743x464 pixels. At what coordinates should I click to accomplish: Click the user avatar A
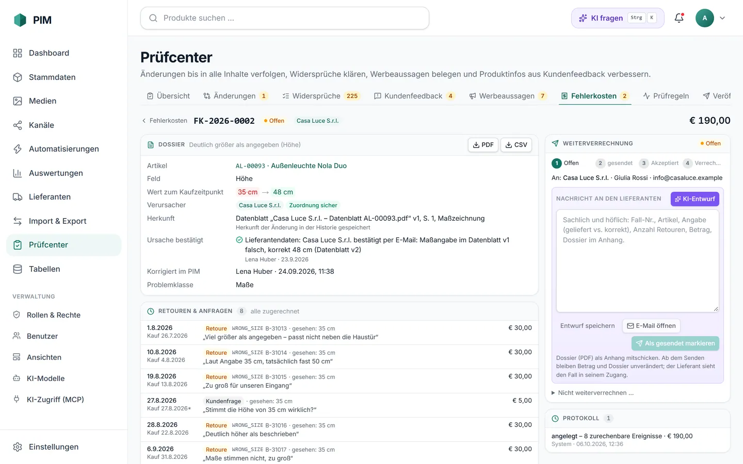tap(705, 18)
